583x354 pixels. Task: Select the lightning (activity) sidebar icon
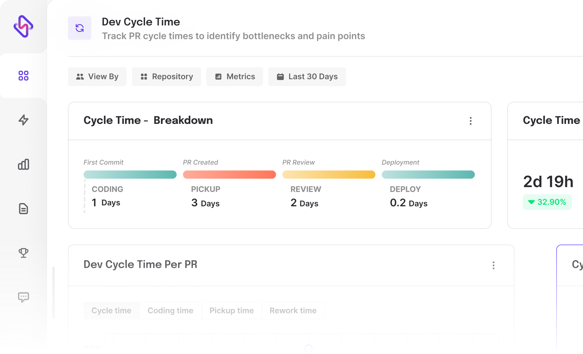point(23,121)
